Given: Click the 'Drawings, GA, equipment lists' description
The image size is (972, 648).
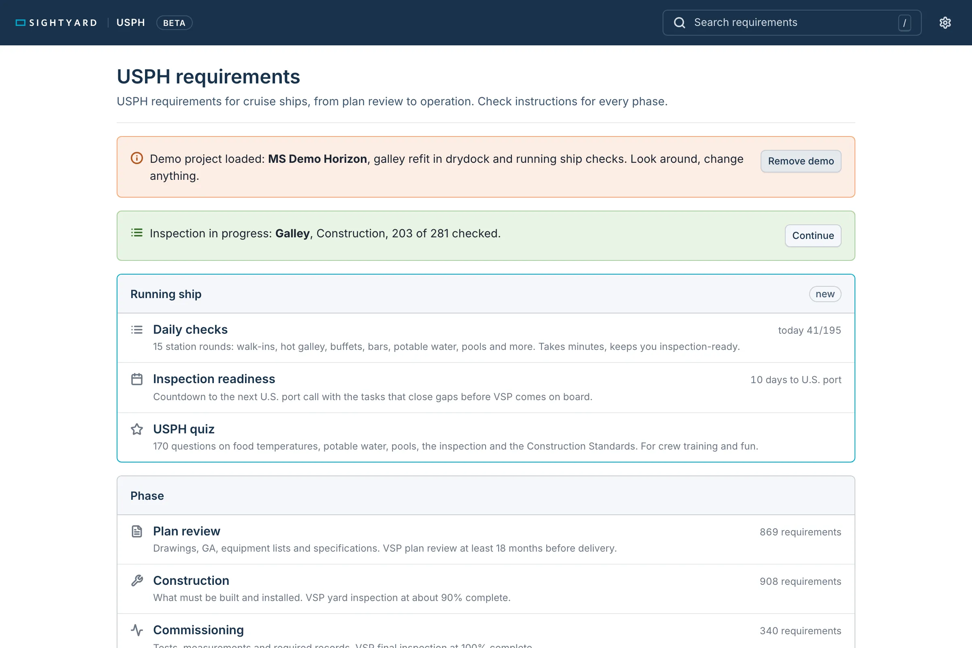Looking at the screenshot, I should 385,548.
